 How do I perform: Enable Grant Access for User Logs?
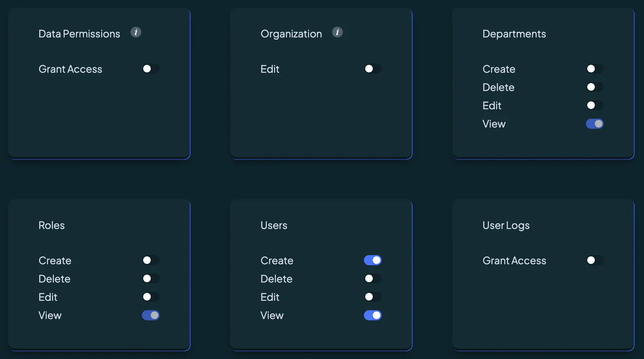(x=594, y=260)
